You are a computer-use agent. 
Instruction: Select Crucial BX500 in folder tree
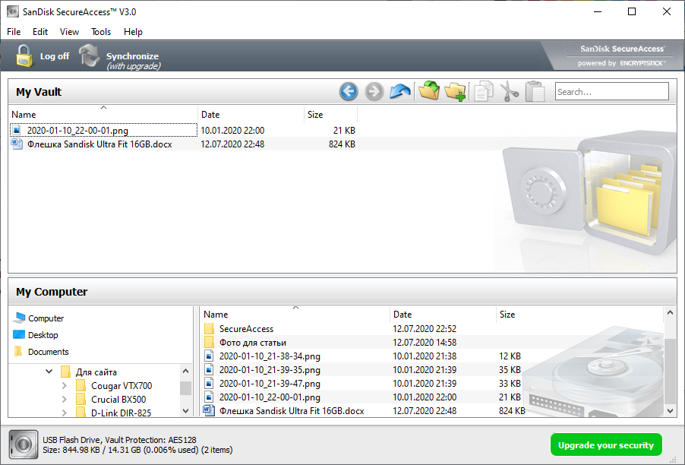(118, 399)
